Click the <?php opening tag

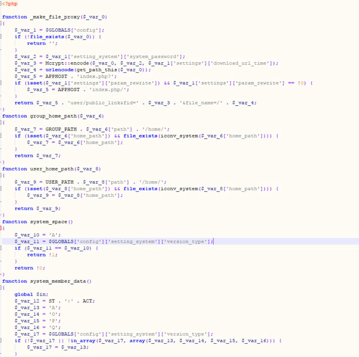10,4
